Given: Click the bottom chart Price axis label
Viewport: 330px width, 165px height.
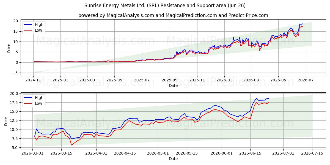Looking at the screenshot, I should [x=6, y=121].
